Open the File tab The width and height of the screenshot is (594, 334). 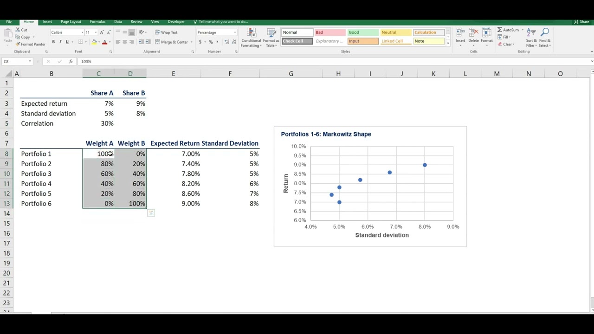(x=9, y=22)
